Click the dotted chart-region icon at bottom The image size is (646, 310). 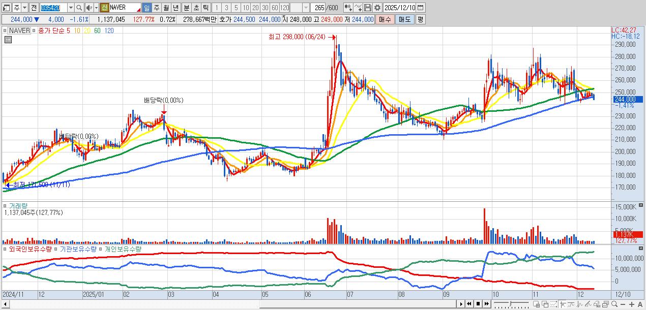click(x=553, y=304)
